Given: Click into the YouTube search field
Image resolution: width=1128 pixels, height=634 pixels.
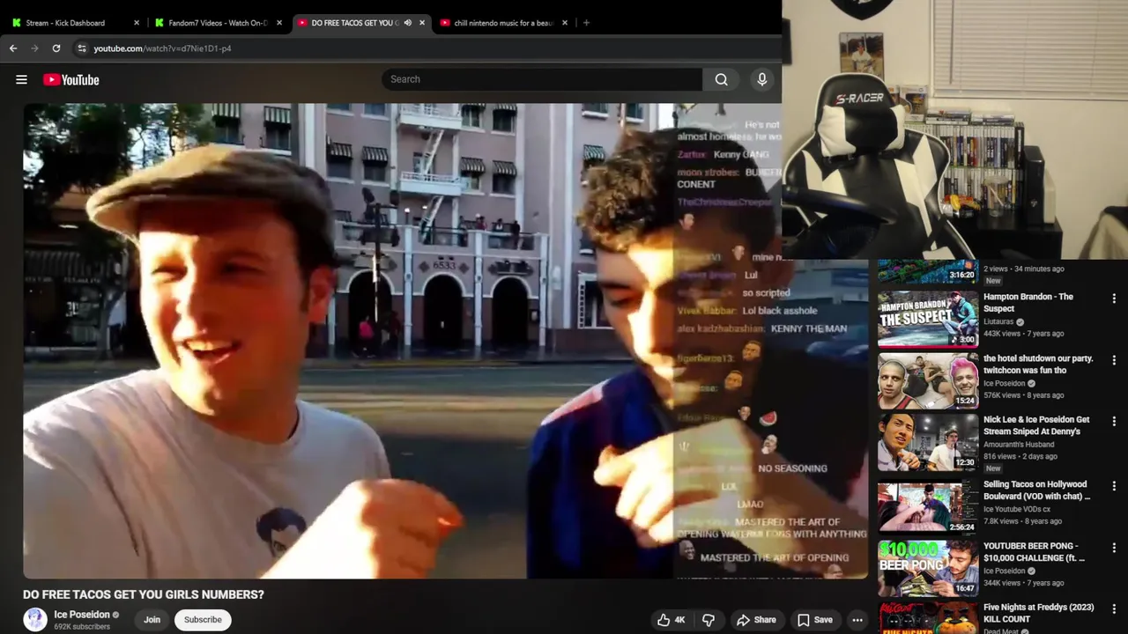Looking at the screenshot, I should [x=542, y=79].
